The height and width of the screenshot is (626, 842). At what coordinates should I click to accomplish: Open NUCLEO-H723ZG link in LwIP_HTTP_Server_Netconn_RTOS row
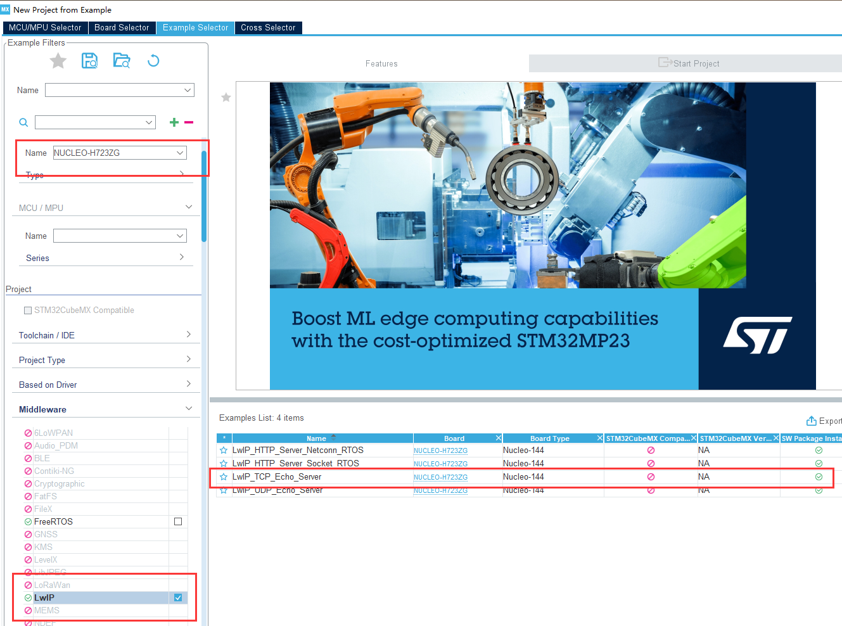pyautogui.click(x=440, y=451)
